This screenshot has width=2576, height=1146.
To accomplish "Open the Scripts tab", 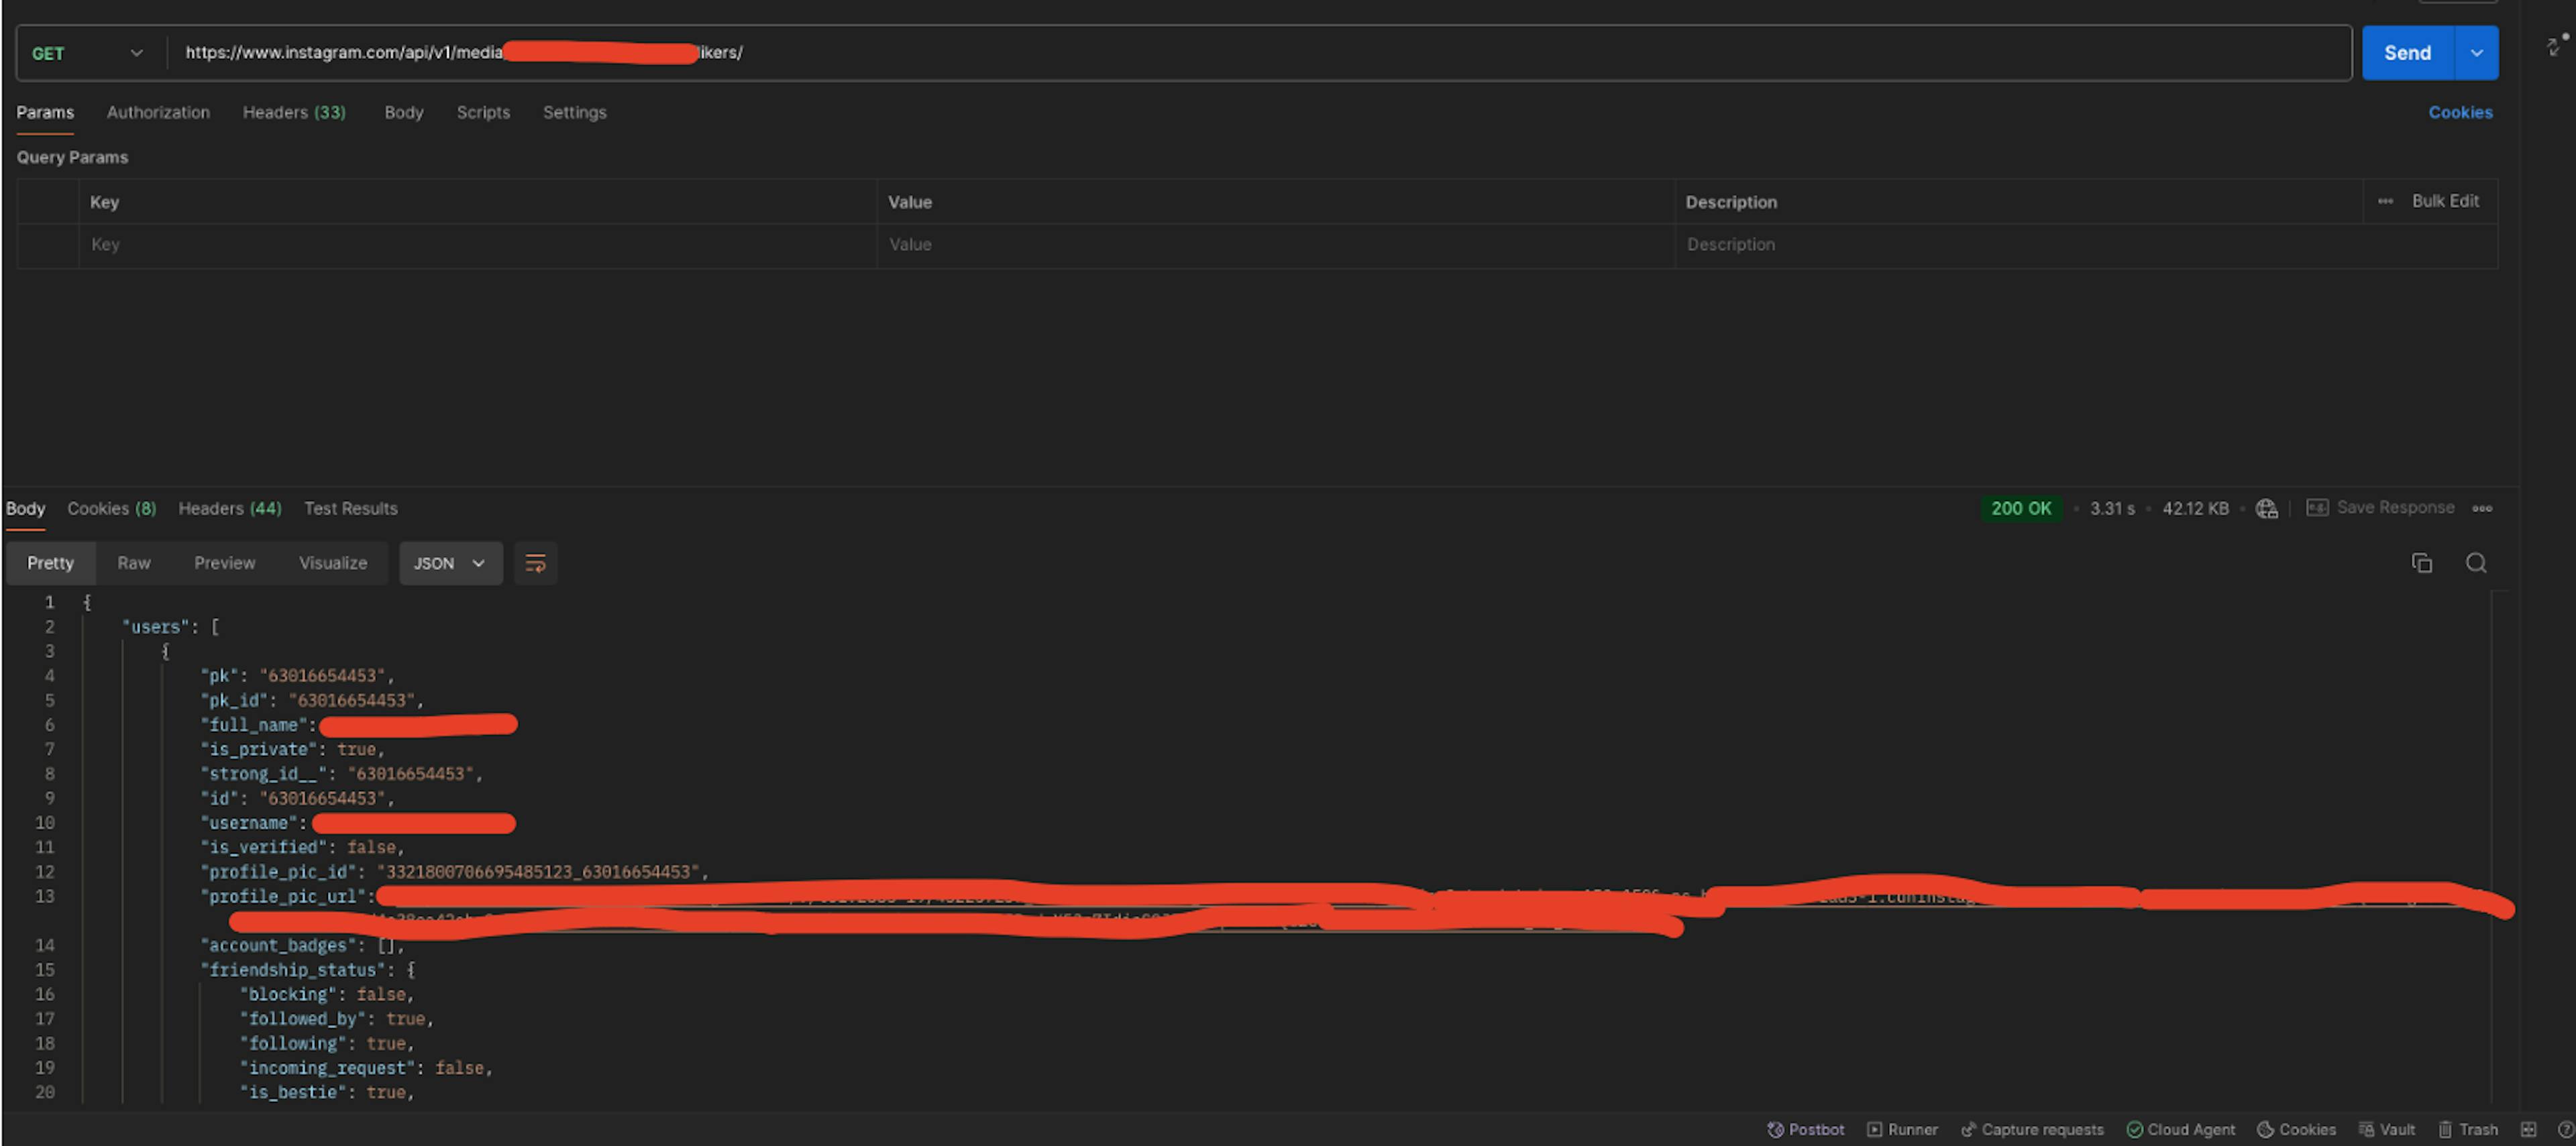I will 483,112.
